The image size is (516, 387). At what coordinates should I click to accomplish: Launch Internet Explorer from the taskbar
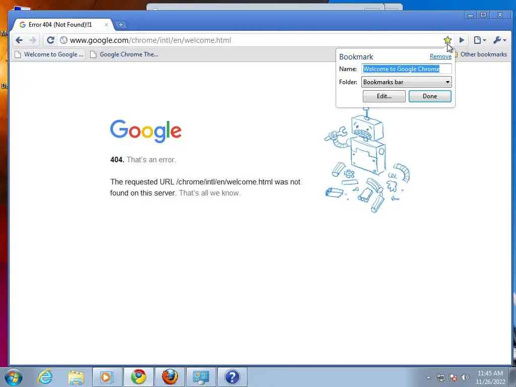pos(45,377)
